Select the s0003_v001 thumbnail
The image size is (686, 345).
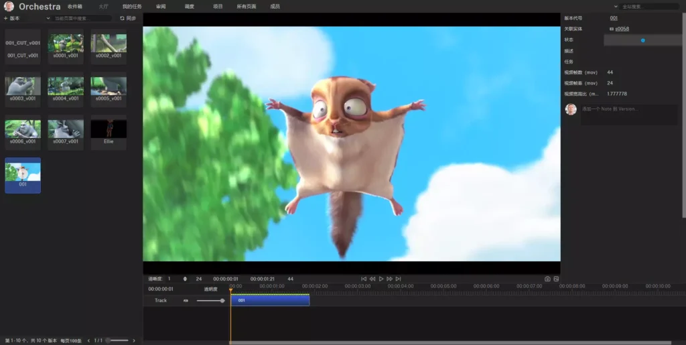point(23,89)
